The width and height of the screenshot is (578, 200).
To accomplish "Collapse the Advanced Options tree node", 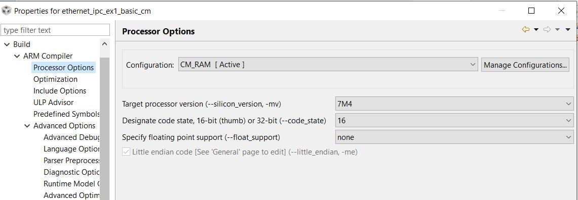I will (x=27, y=126).
